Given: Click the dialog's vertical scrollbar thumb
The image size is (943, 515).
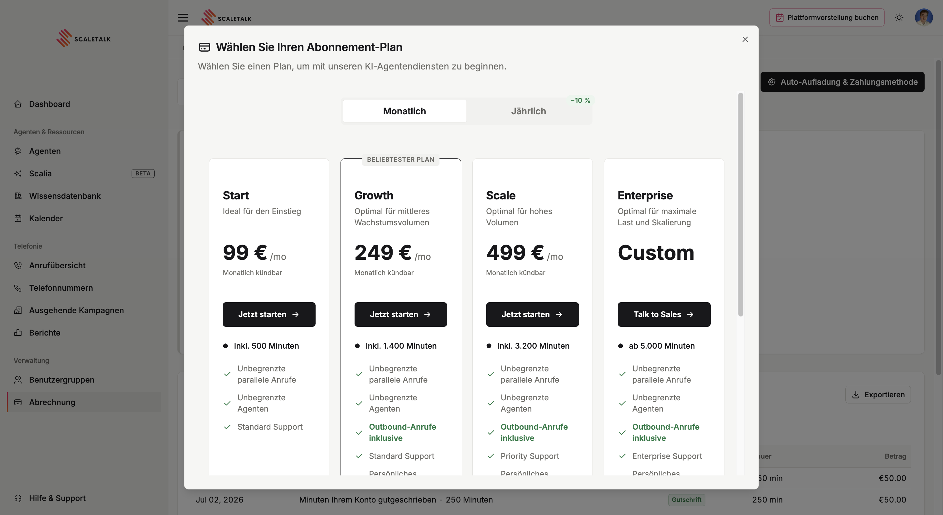Looking at the screenshot, I should [x=741, y=204].
